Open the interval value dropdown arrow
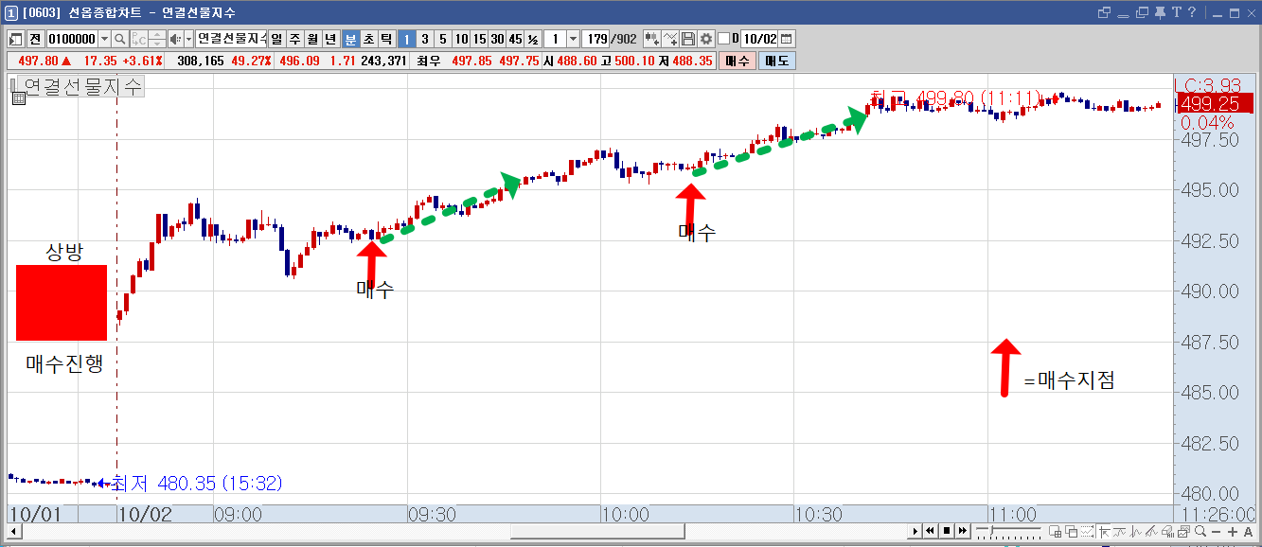Image resolution: width=1262 pixels, height=547 pixels. tap(573, 39)
